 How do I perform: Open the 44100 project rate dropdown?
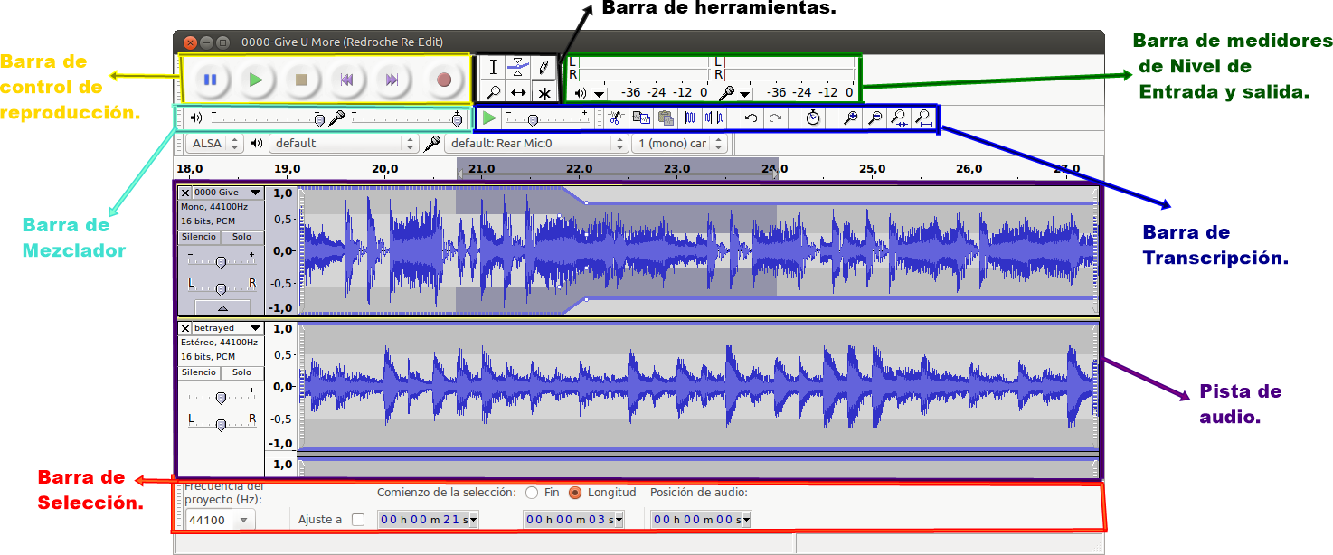(242, 519)
